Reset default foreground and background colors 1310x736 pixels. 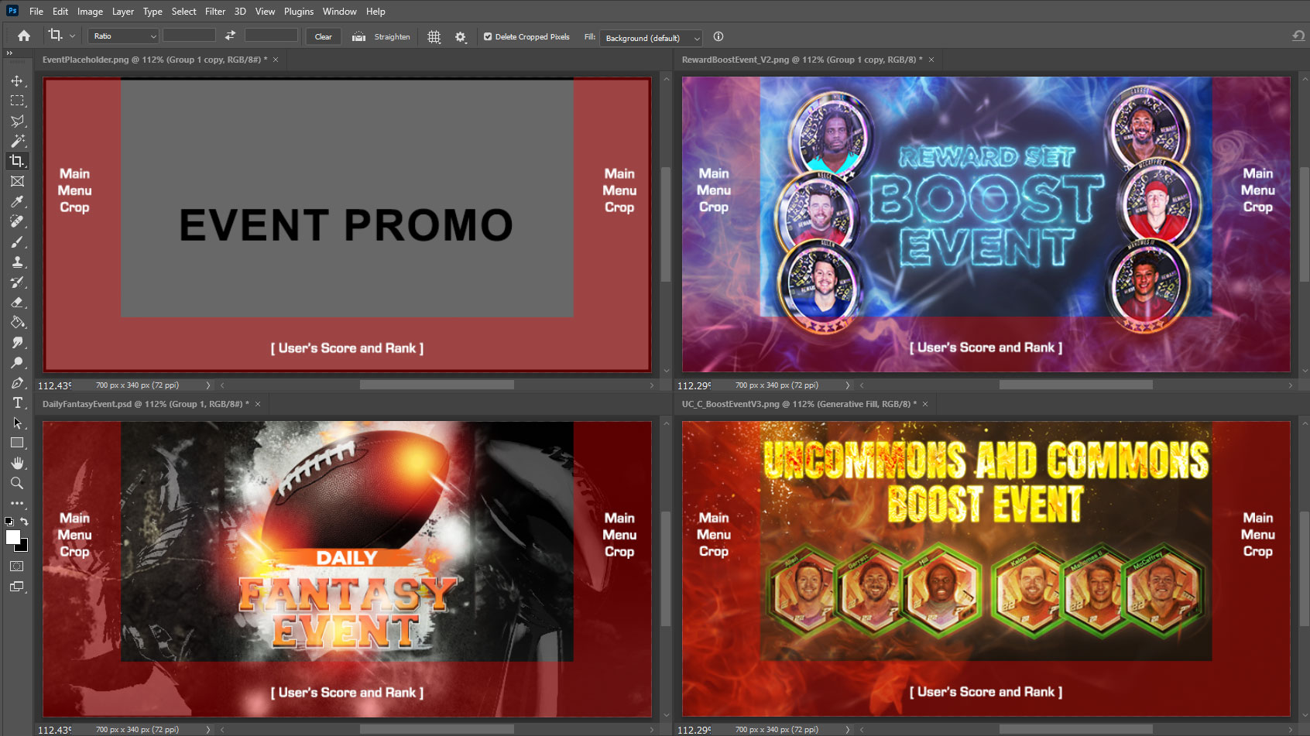(x=9, y=522)
